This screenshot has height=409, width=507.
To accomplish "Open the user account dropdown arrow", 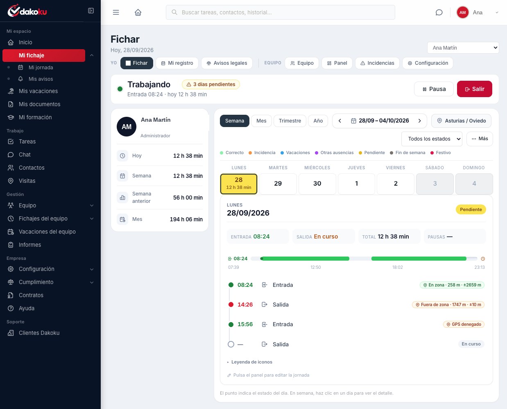I will (x=497, y=12).
